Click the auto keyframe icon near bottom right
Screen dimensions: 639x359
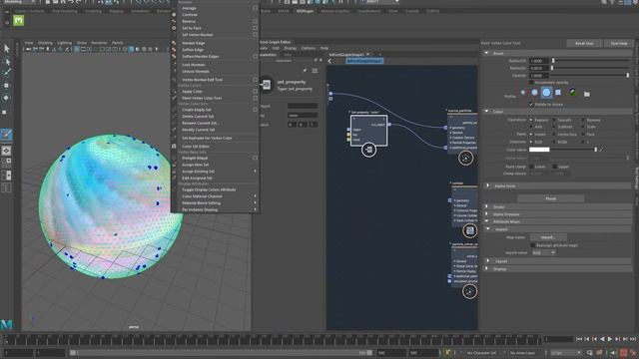(x=623, y=352)
